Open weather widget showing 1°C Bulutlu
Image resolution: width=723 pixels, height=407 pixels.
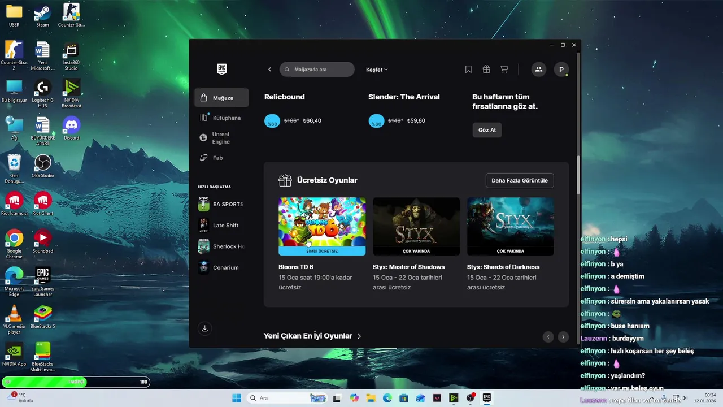click(21, 397)
